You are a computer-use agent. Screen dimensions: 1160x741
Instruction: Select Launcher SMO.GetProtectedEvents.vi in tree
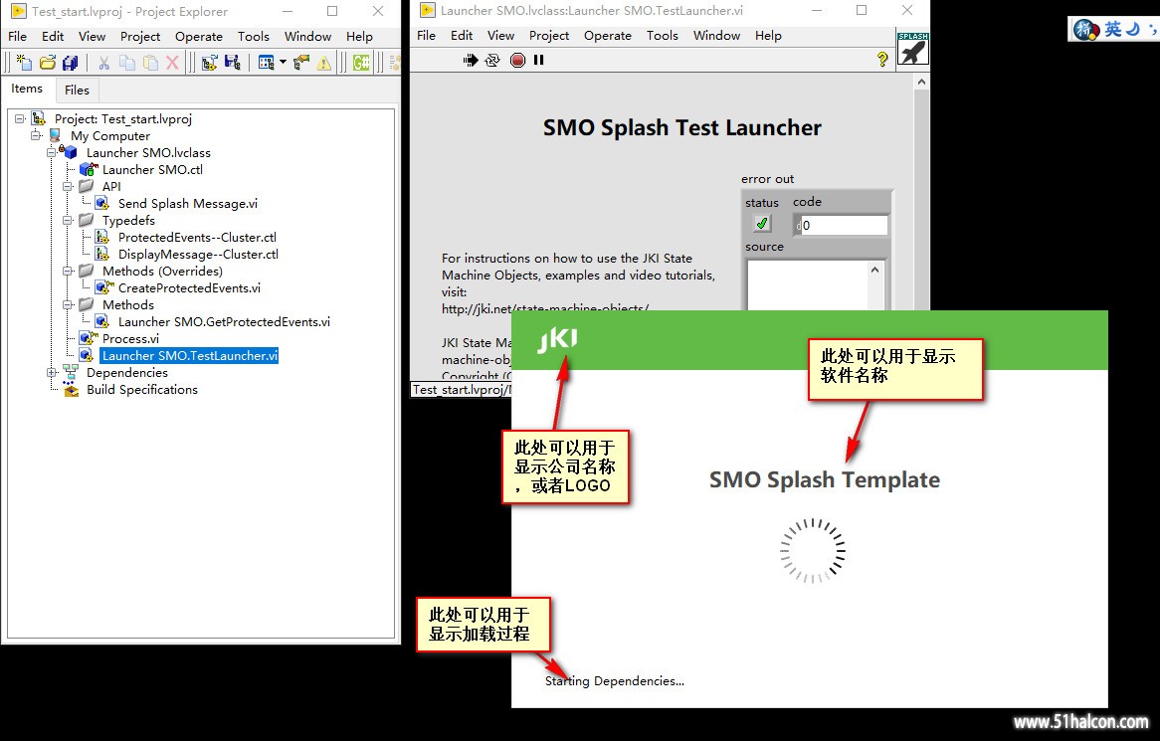click(224, 321)
